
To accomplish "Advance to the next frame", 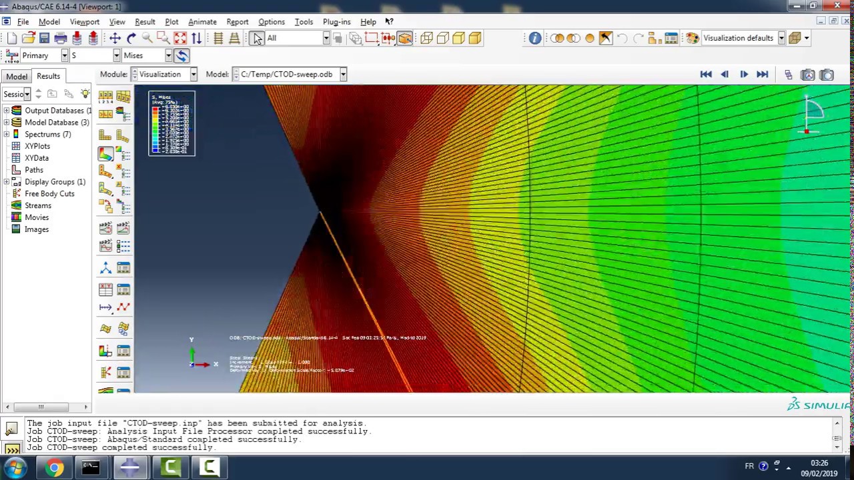I will pyautogui.click(x=744, y=75).
